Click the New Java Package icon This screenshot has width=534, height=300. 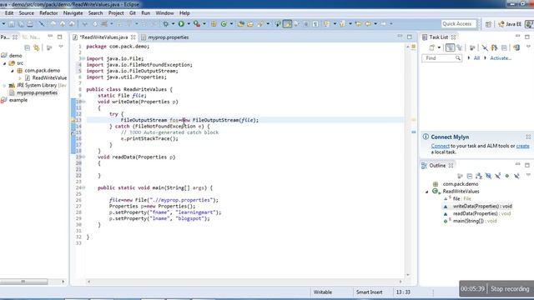[x=214, y=24]
